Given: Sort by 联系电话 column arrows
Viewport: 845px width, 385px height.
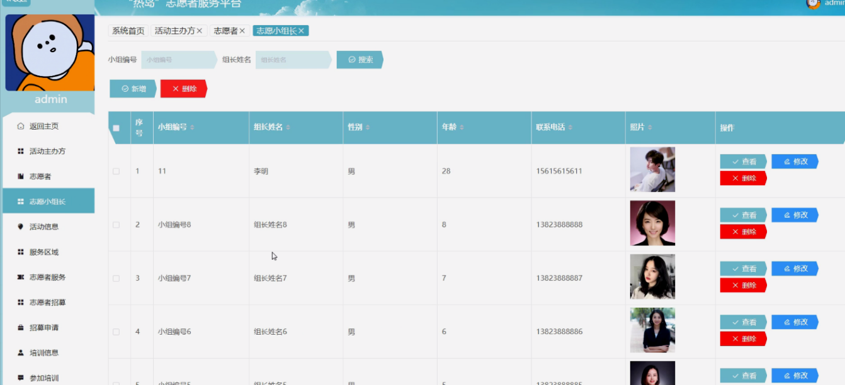Looking at the screenshot, I should tap(570, 128).
